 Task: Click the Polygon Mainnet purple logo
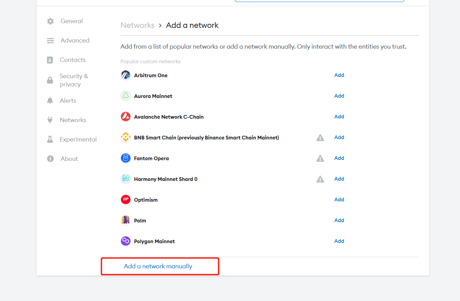pyautogui.click(x=126, y=241)
